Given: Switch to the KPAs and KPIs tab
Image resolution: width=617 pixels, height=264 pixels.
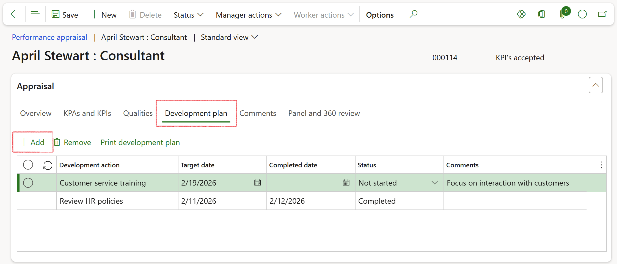Looking at the screenshot, I should coord(87,113).
